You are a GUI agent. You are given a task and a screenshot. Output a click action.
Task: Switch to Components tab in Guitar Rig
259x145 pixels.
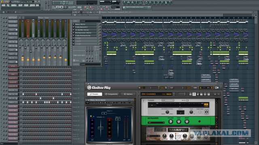tap(111, 94)
